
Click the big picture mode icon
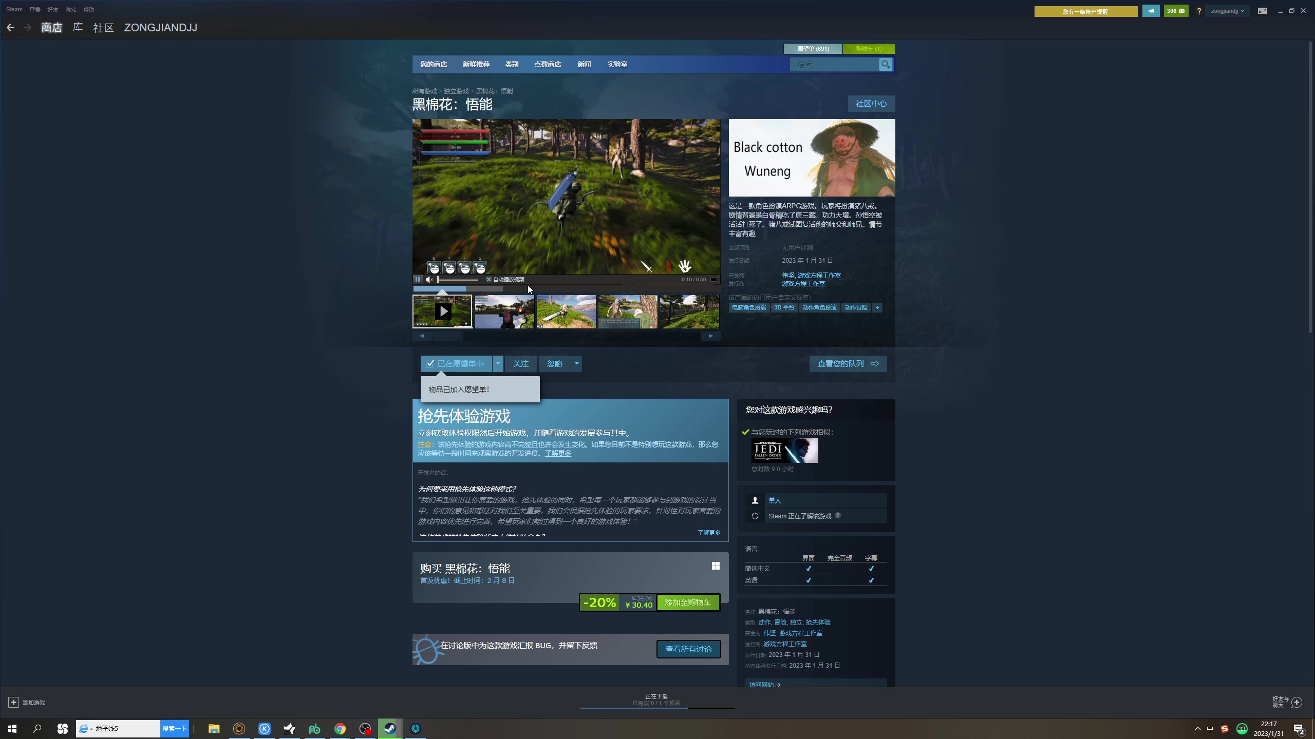(1262, 11)
